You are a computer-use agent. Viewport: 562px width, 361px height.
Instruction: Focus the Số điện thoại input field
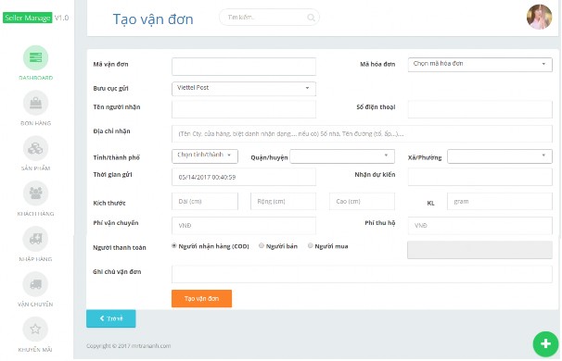point(479,109)
